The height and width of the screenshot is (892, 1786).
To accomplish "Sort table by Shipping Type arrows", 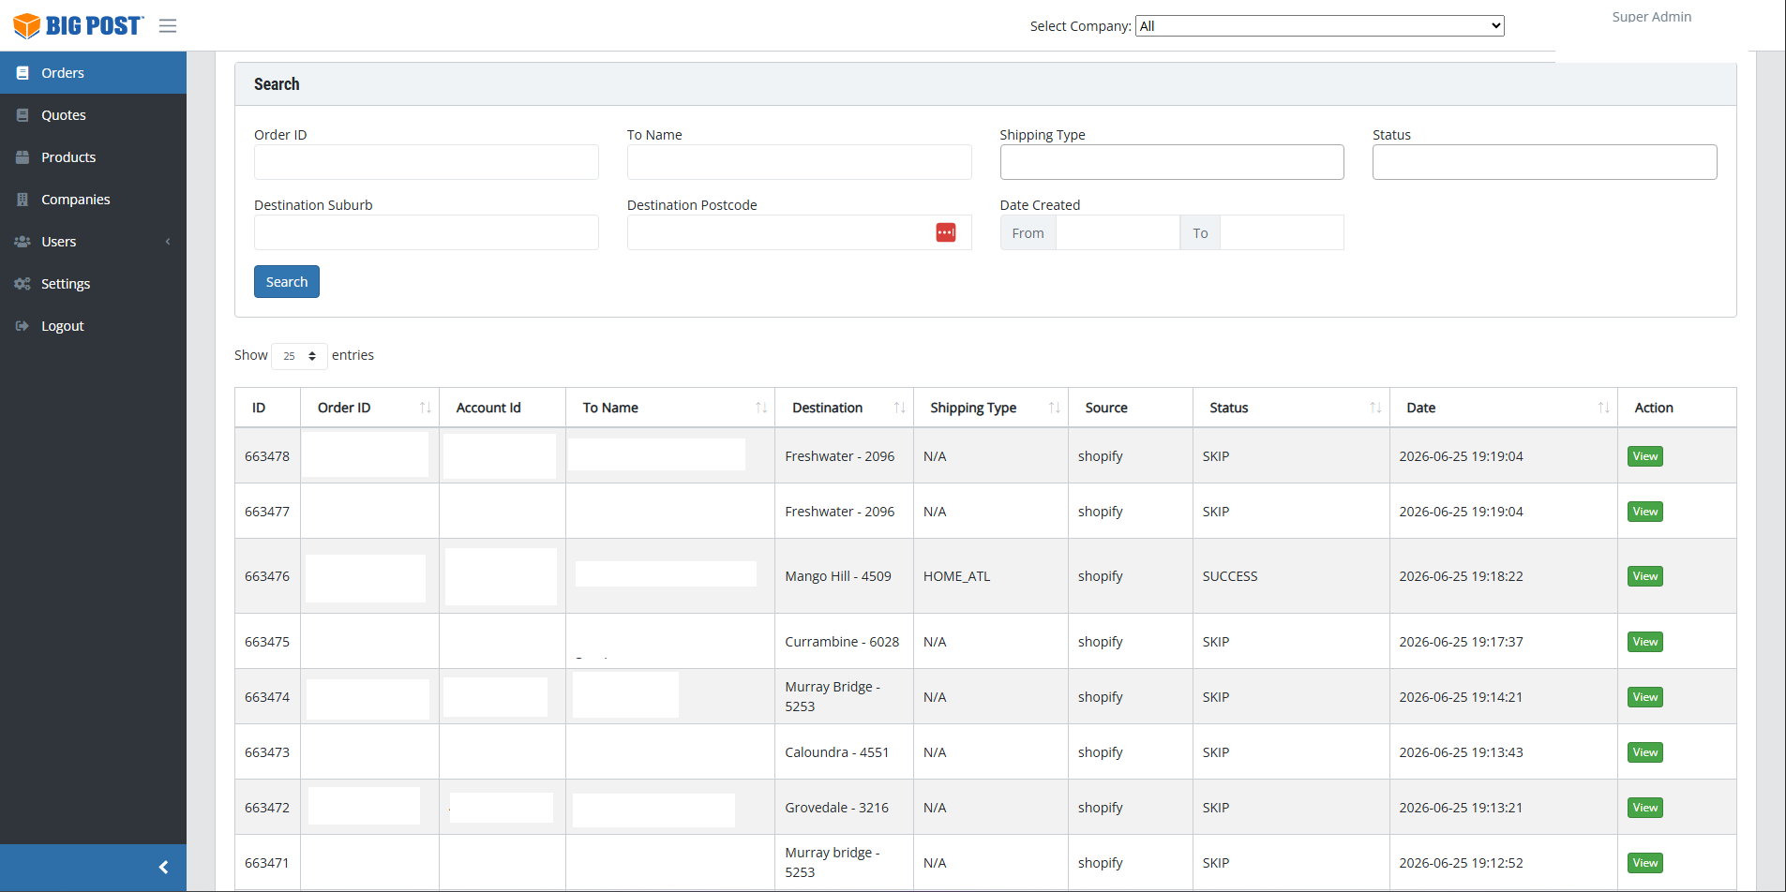I will point(1054,408).
